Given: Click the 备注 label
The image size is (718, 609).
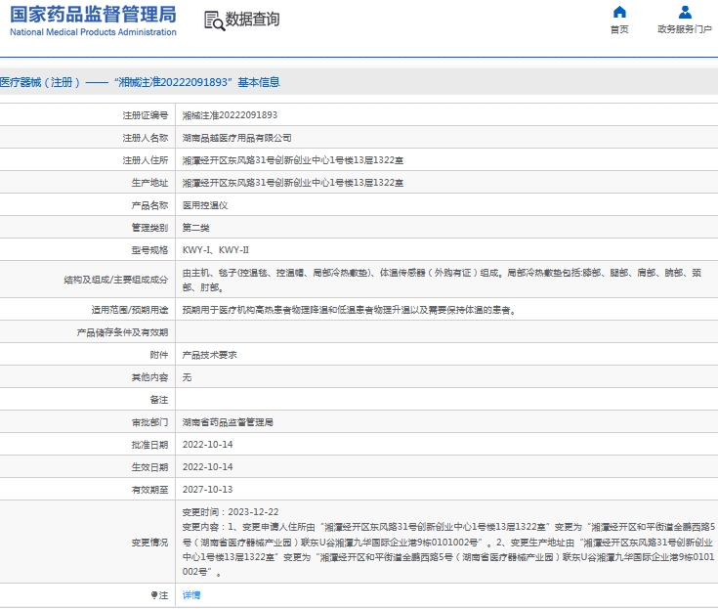Looking at the screenshot, I should tap(159, 400).
